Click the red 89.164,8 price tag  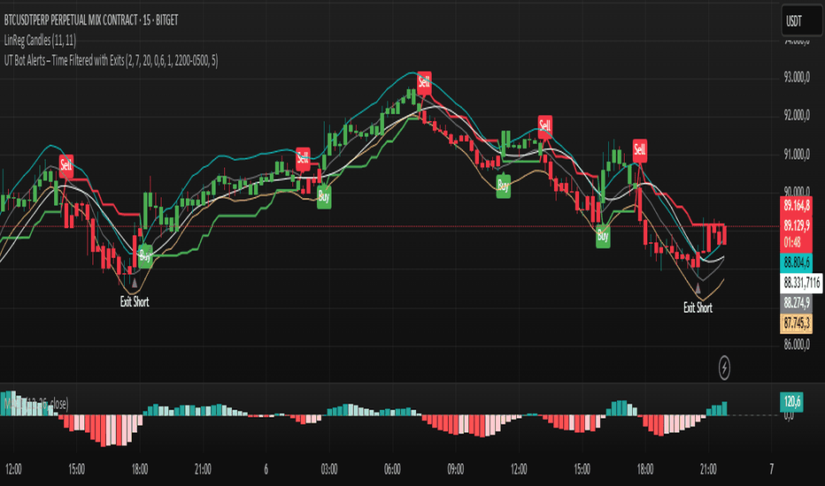click(796, 205)
